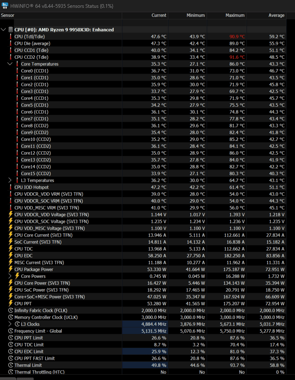Select the Core+SoC+MISC Power (SVI3 TFN) row
This screenshot has width=295, height=380.
pos(143,297)
